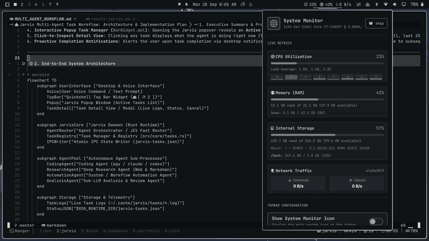Click the Internal Storage disk icon
Viewport: 429px width, 241px height.
pyautogui.click(x=272, y=128)
